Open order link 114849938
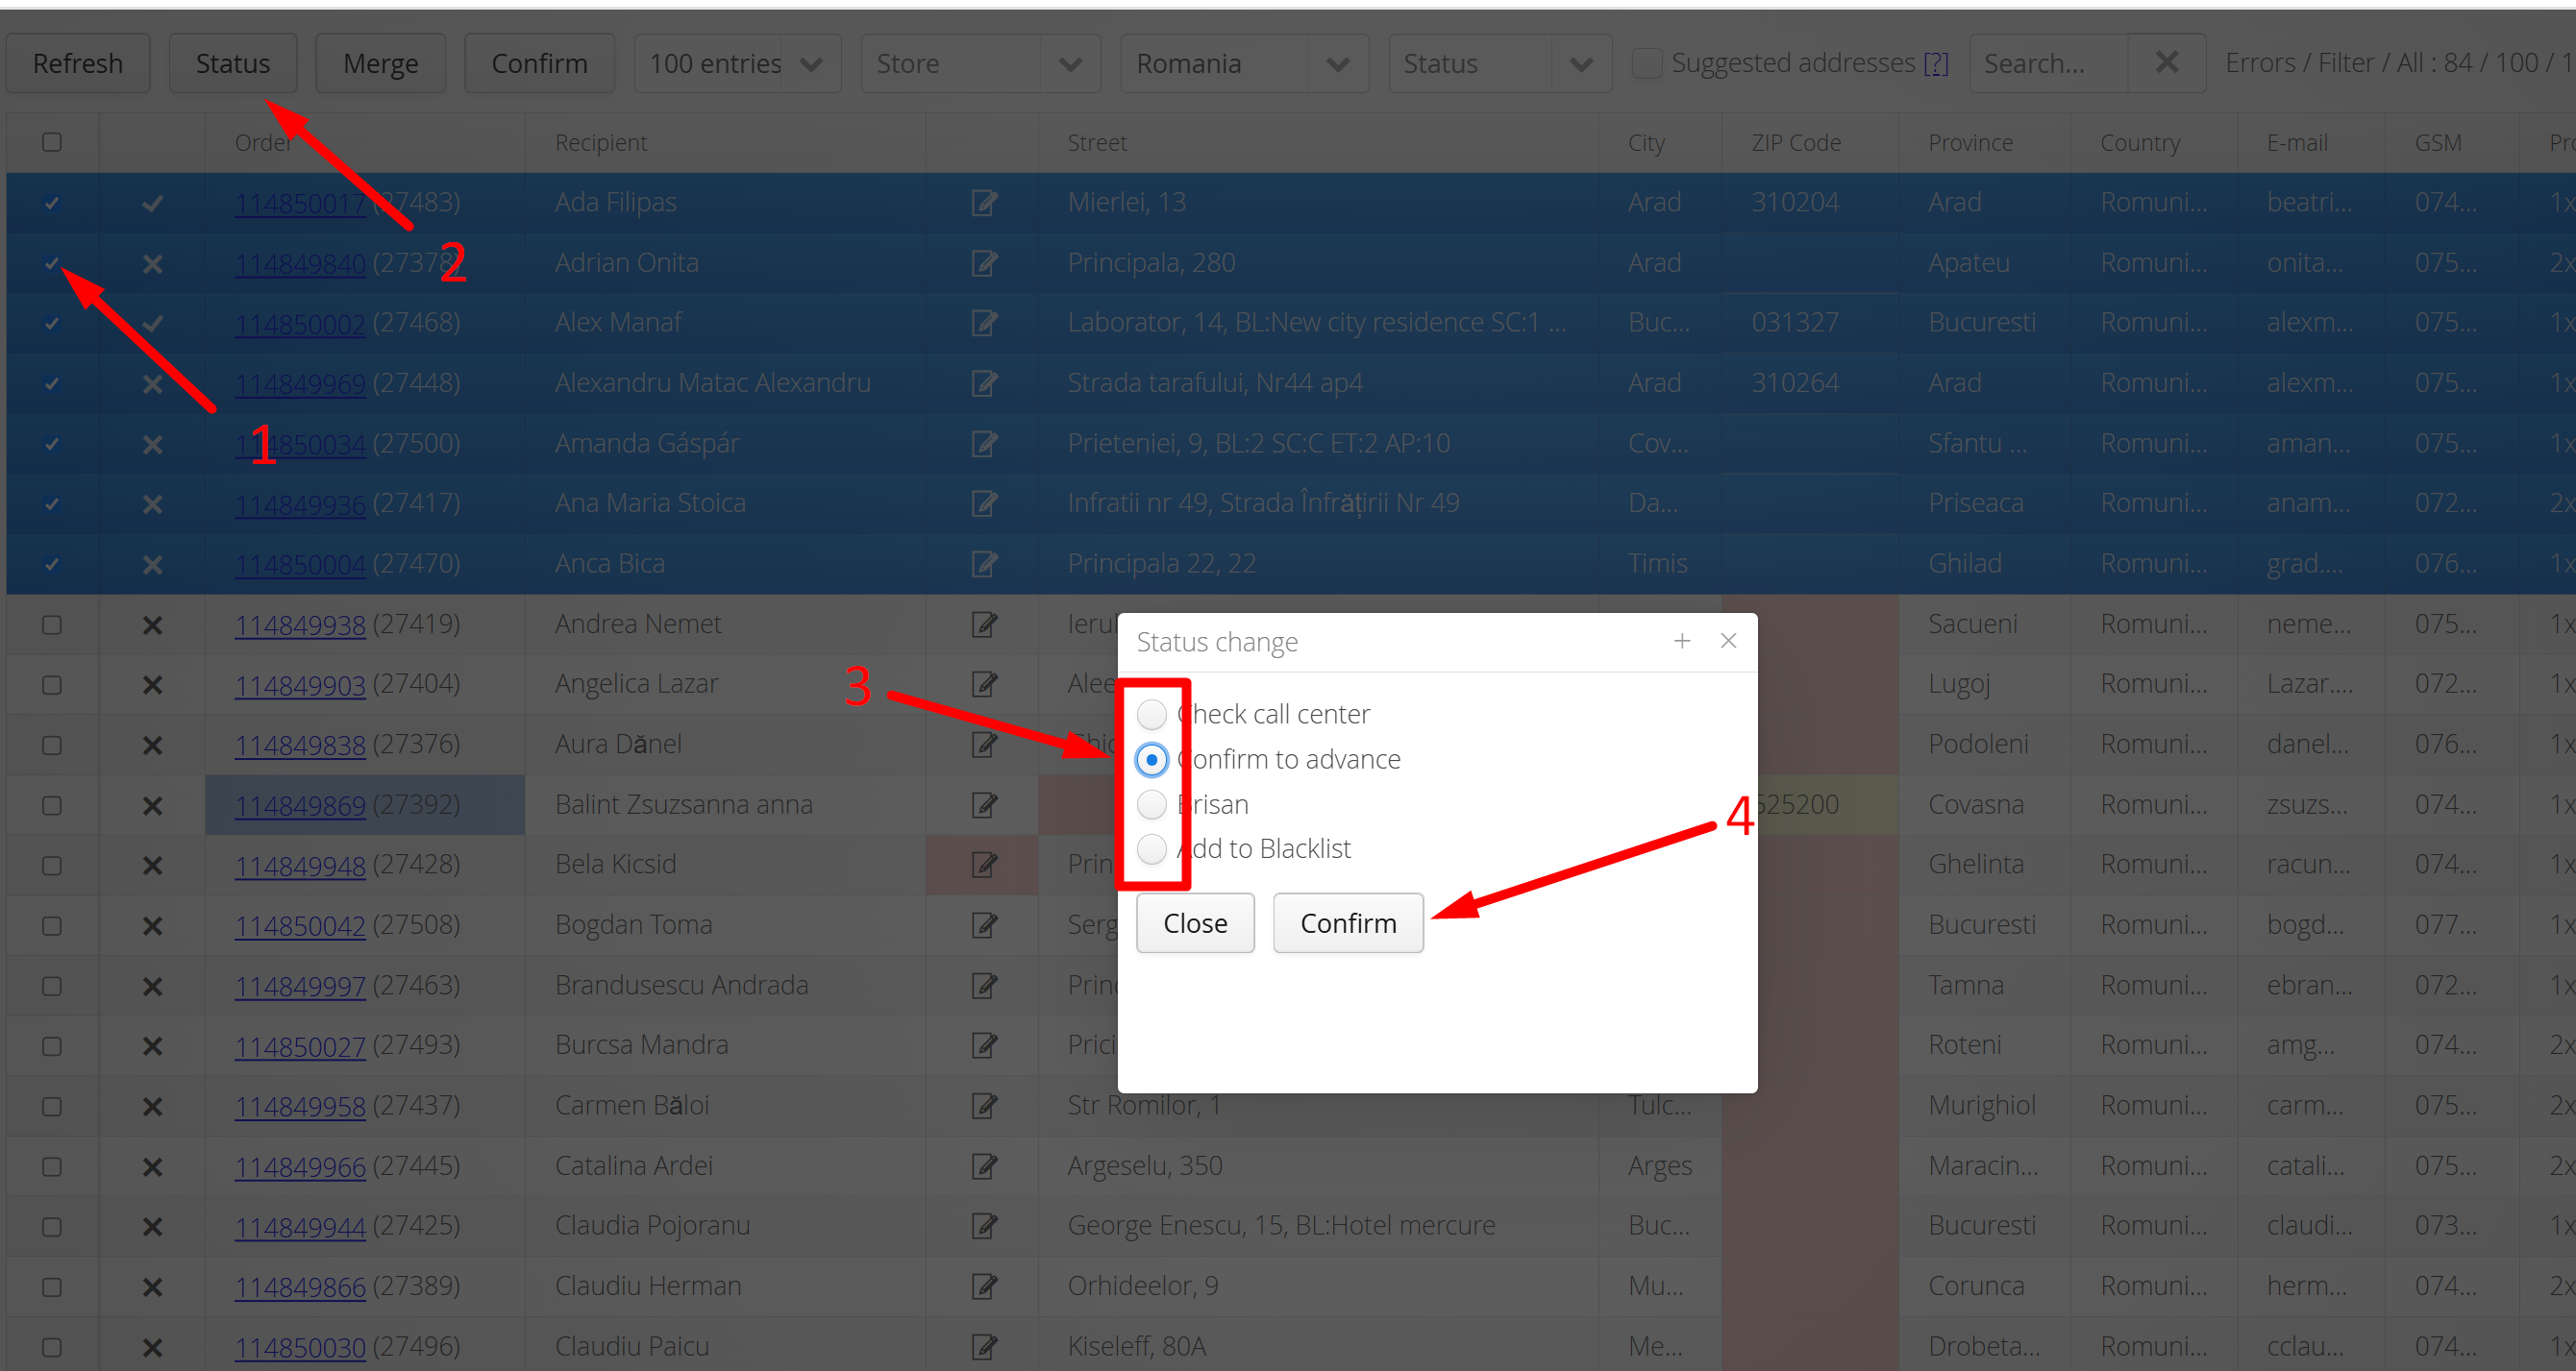The height and width of the screenshot is (1371, 2576). pyautogui.click(x=300, y=624)
